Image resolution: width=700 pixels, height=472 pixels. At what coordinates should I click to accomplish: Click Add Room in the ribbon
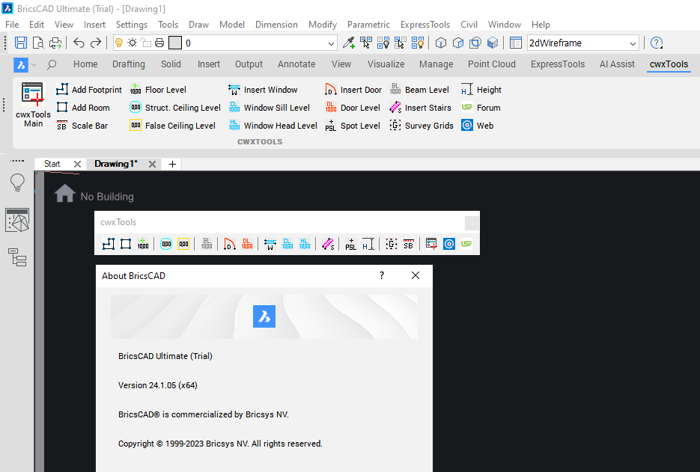(x=83, y=108)
